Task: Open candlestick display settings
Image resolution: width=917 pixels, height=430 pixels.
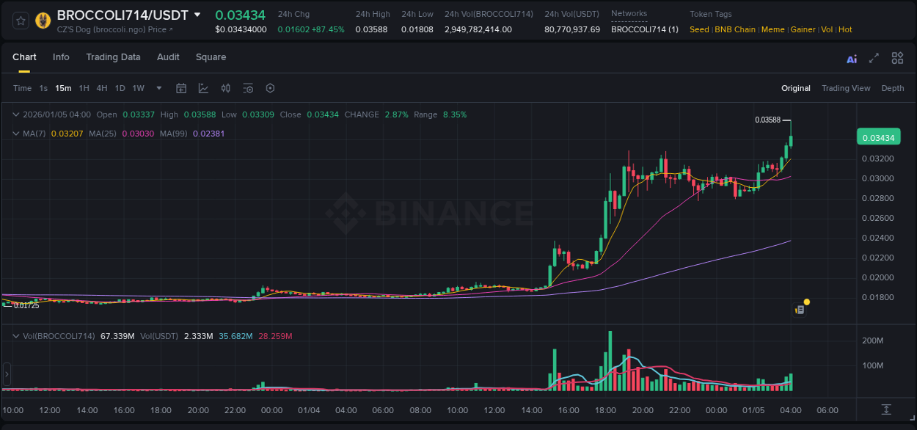Action: [225, 88]
